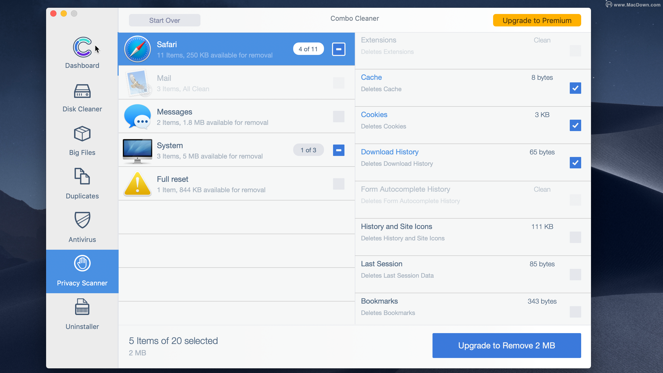663x373 pixels.
Task: Switch to the Duplicates label
Action: click(x=82, y=196)
